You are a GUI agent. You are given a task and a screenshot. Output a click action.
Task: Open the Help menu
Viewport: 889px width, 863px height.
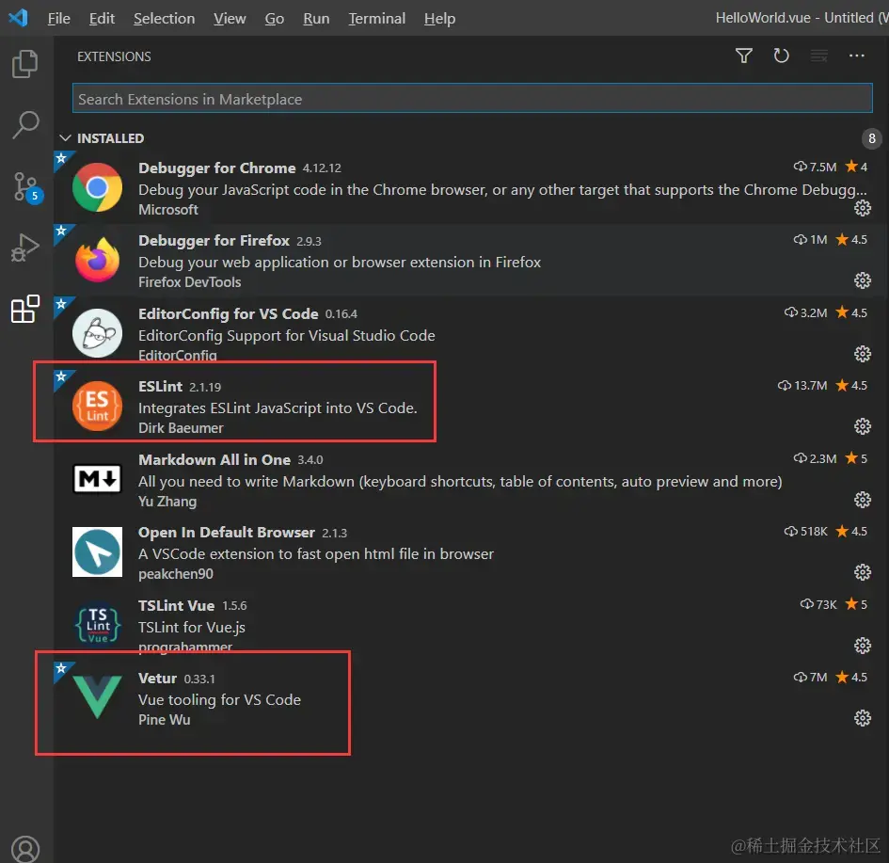click(x=439, y=19)
